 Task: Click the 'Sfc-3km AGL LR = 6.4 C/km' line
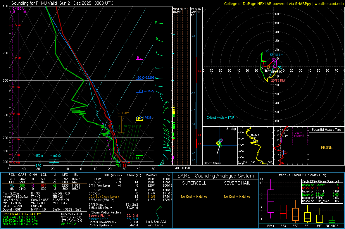pos(22,214)
